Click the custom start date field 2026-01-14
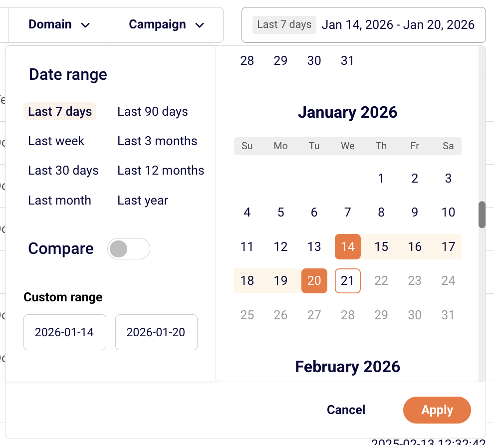This screenshot has width=494, height=445. 64,332
